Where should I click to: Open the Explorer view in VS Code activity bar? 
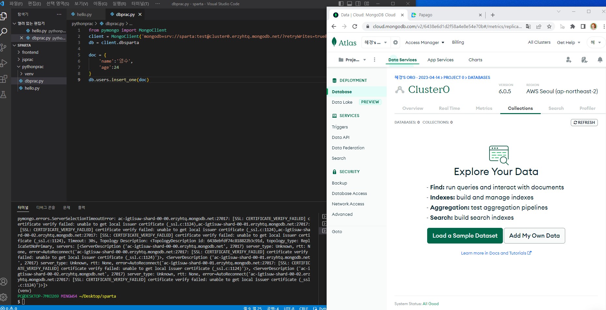pos(4,16)
